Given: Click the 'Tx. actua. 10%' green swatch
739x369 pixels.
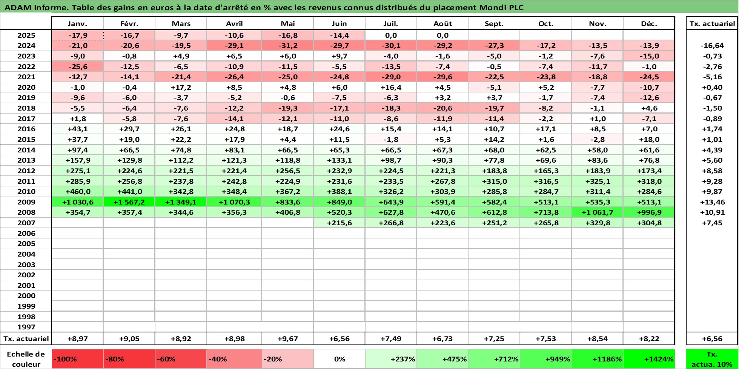Looking at the screenshot, I should 712,359.
